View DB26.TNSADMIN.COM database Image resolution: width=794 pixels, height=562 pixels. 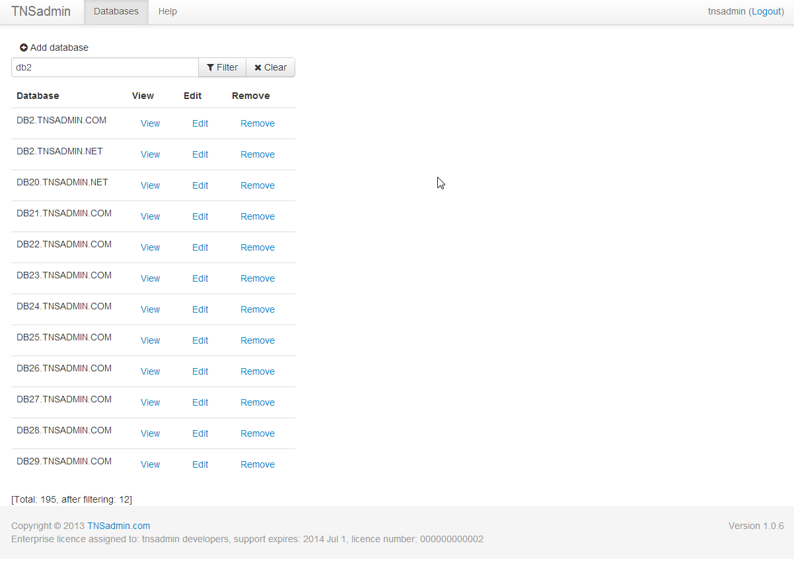click(151, 371)
